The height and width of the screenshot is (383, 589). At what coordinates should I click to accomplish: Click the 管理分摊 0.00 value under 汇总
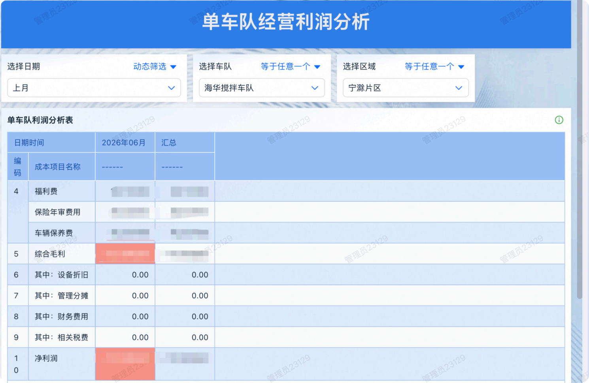(200, 296)
